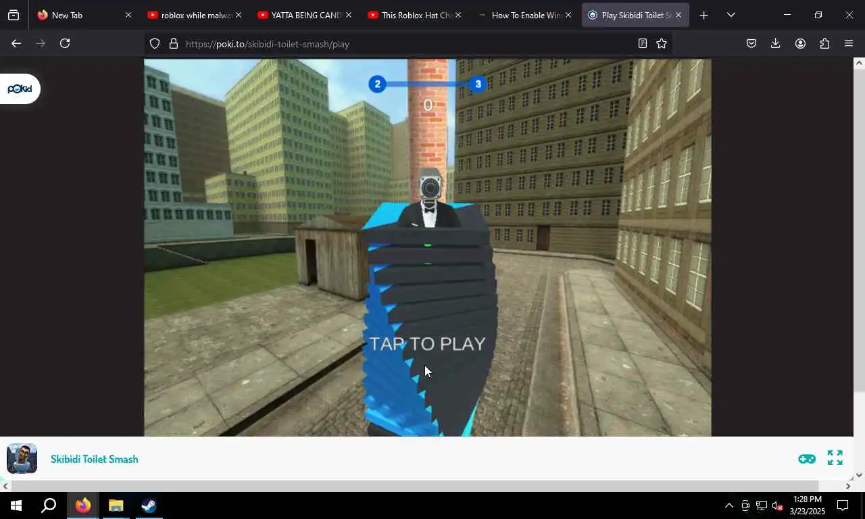Click the green gamepad icon

coord(806,459)
